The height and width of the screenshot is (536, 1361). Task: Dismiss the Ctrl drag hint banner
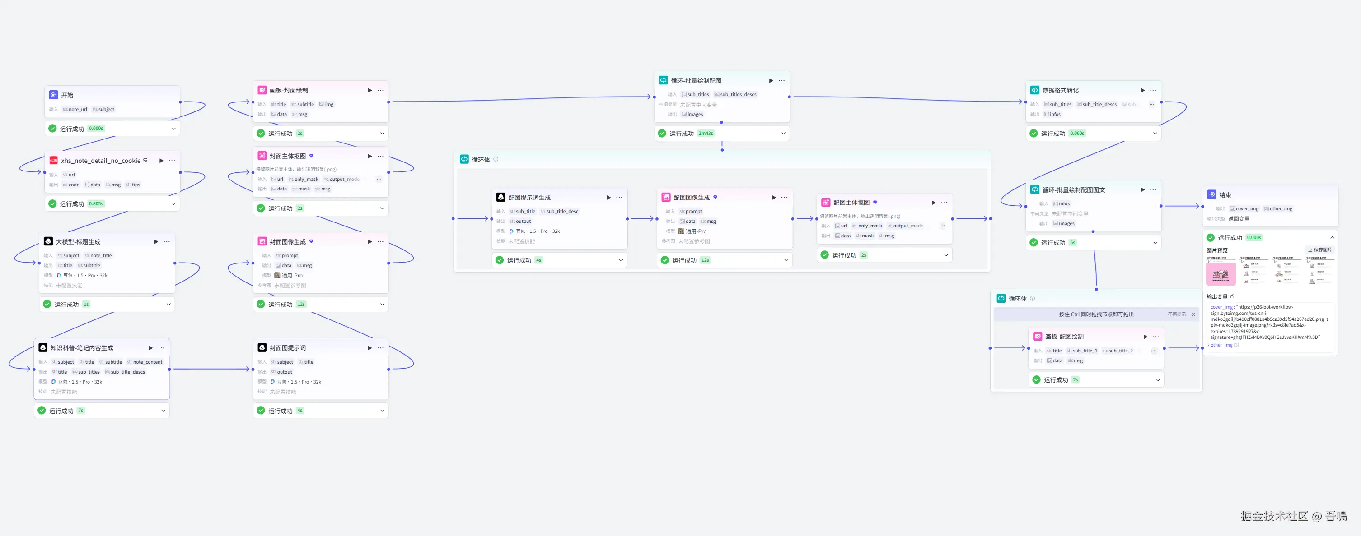click(1193, 314)
